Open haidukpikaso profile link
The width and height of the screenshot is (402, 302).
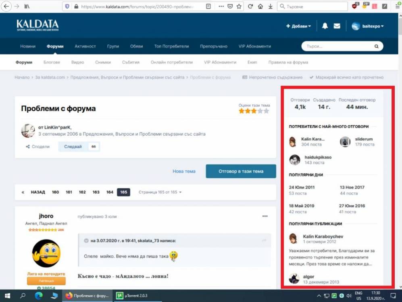pyautogui.click(x=318, y=157)
